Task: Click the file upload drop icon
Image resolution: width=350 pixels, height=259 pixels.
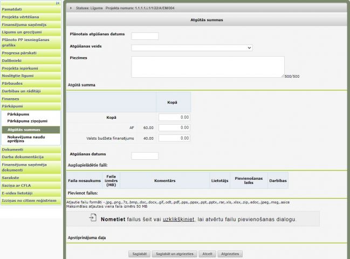Action: [93, 219]
